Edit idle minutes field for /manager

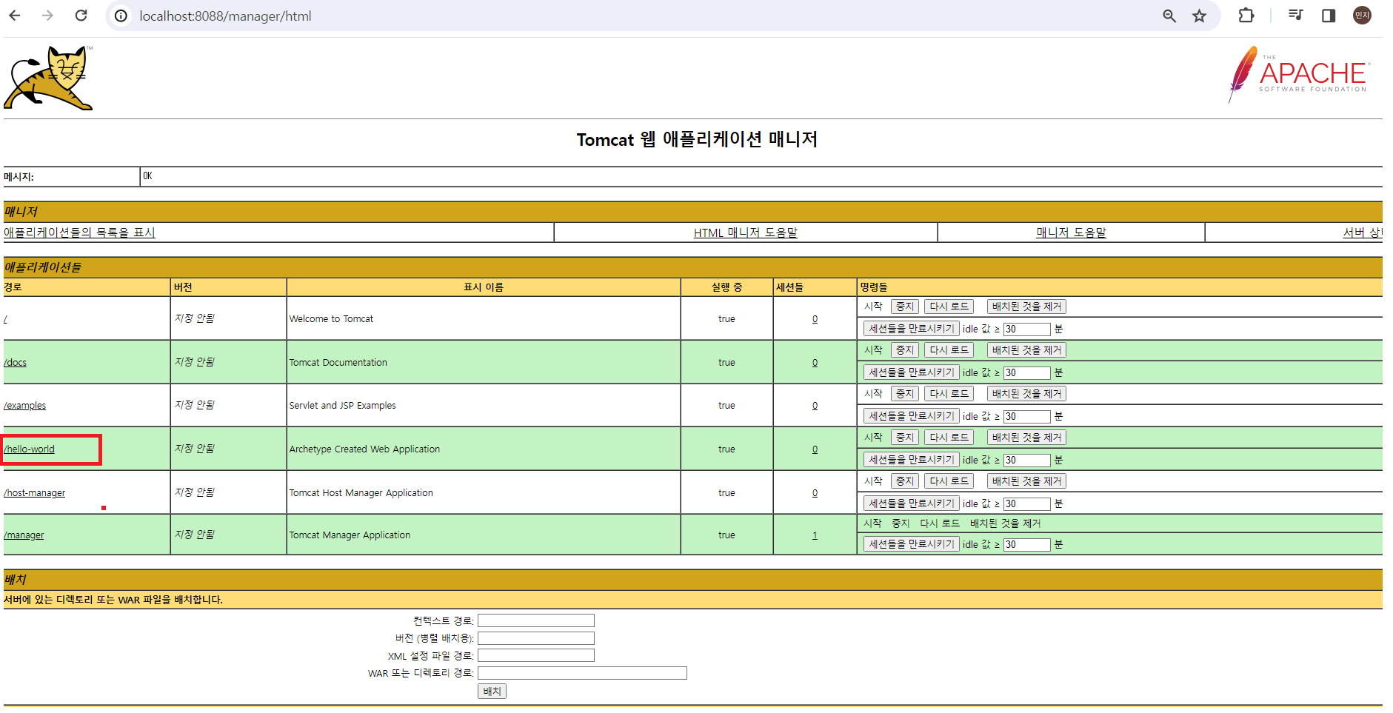tap(1026, 545)
